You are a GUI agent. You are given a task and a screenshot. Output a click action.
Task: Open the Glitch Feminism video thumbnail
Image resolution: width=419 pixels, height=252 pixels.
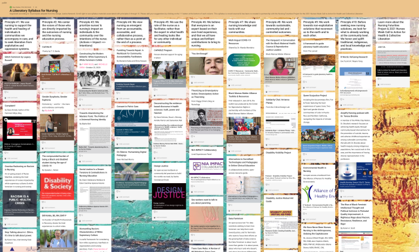(19, 72)
